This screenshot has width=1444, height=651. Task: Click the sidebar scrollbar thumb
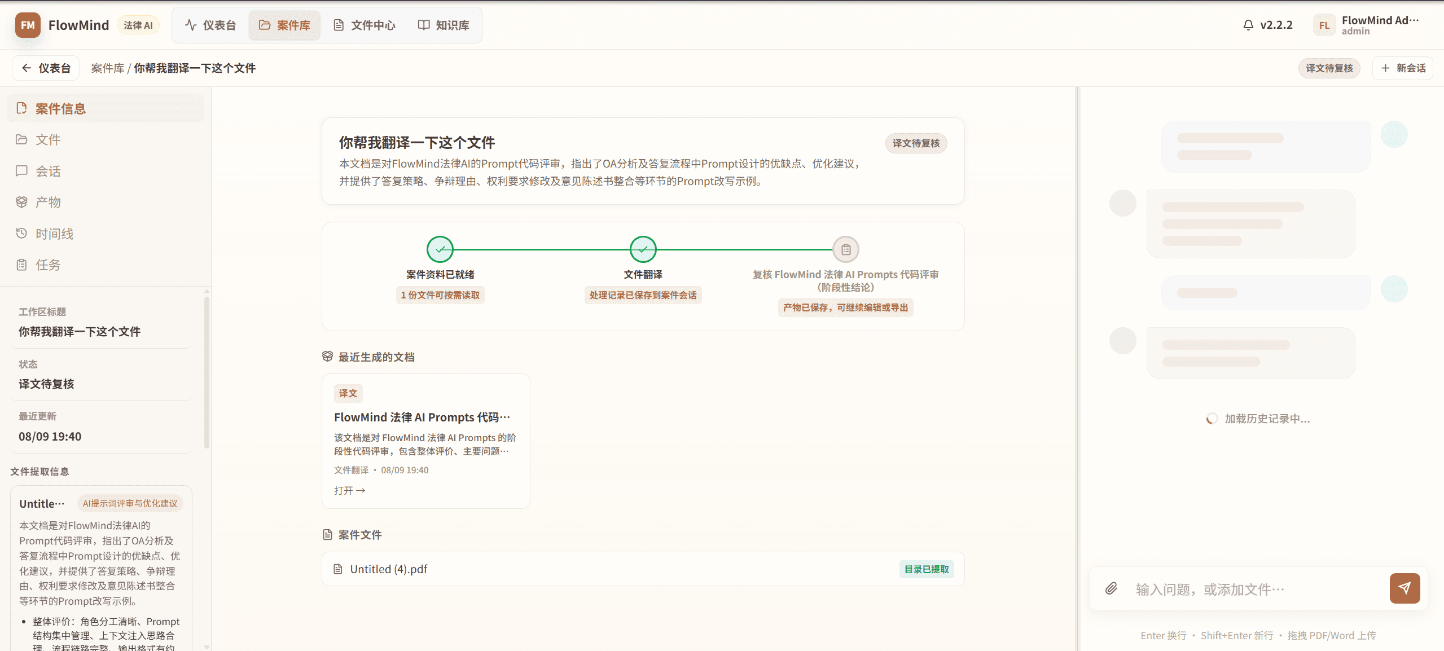point(207,372)
